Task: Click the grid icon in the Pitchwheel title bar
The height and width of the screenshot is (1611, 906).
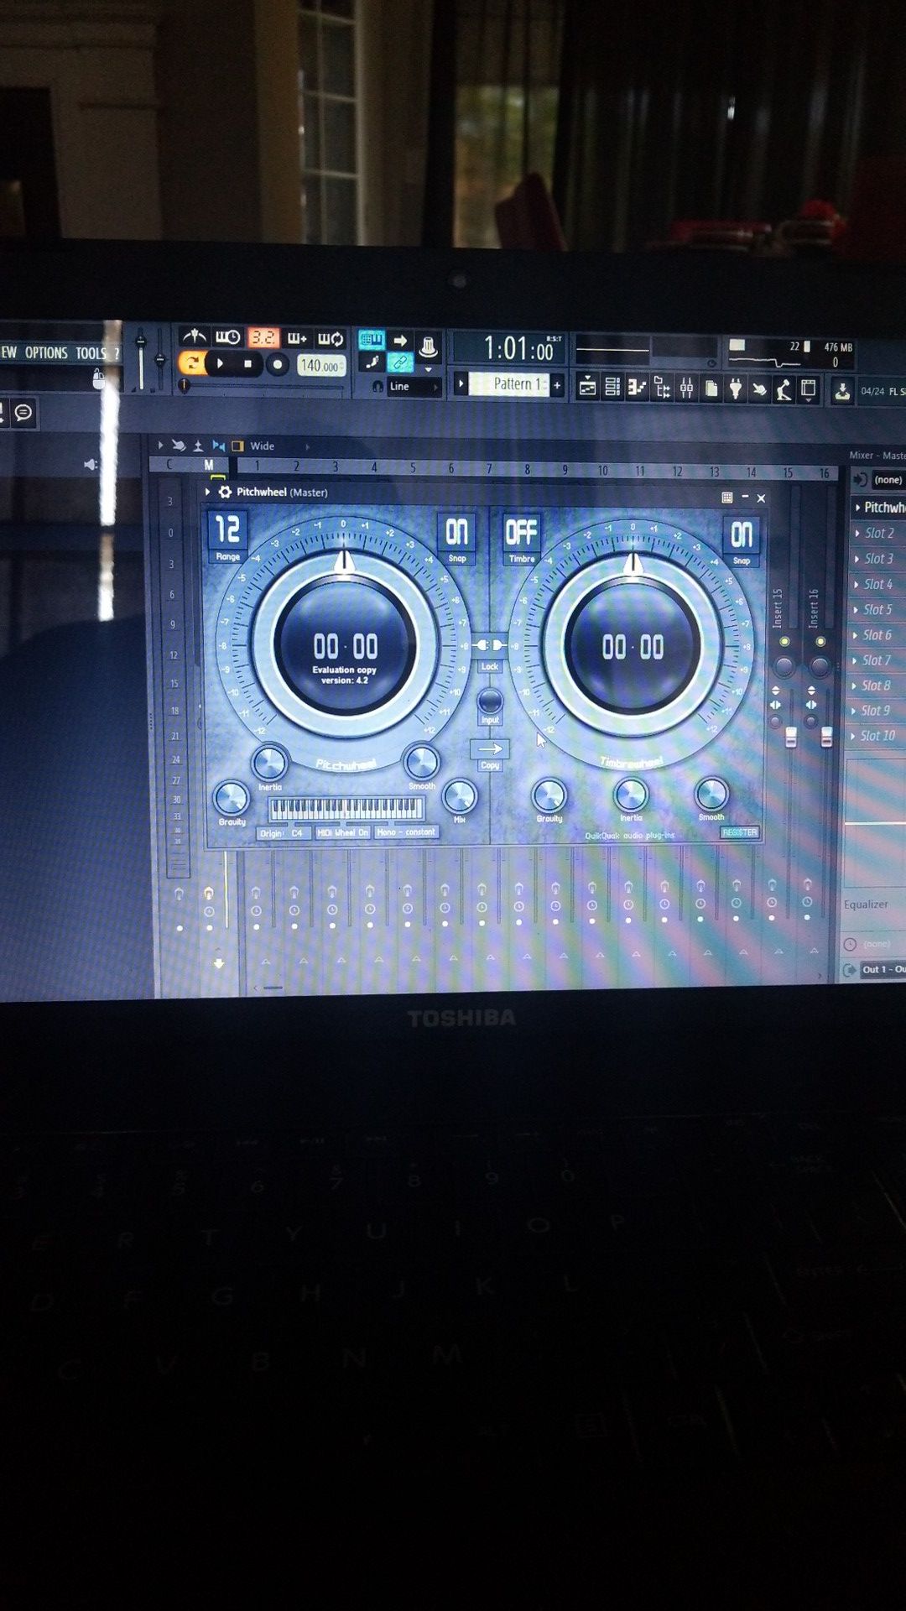Action: click(x=727, y=498)
